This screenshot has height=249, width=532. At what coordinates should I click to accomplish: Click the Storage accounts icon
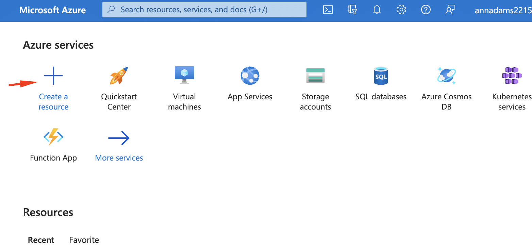point(315,76)
